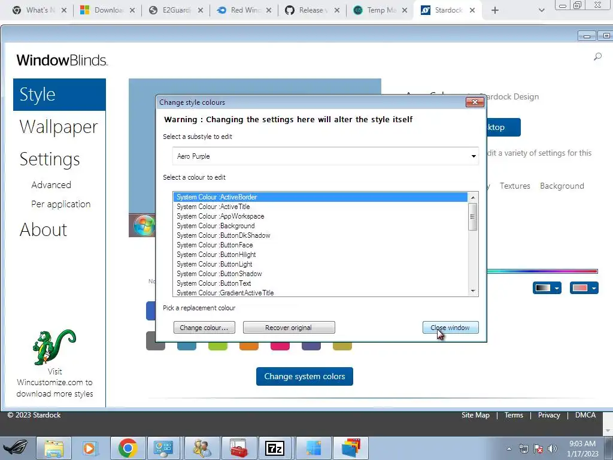The height and width of the screenshot is (460, 613).
Task: Click the rainbow hue slider bar
Action: point(542,271)
